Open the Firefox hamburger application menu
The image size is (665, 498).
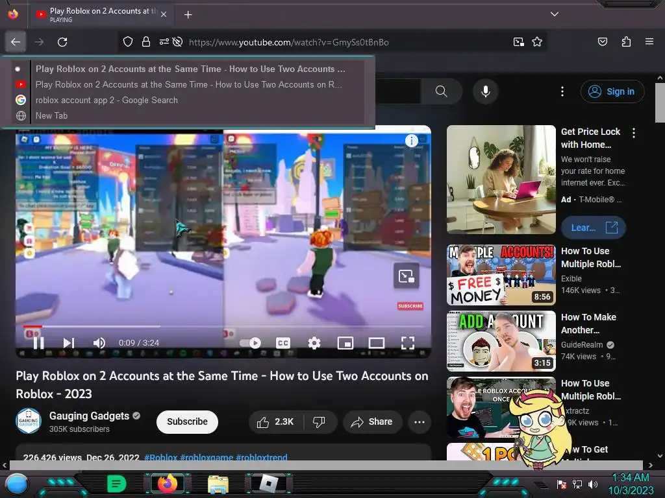(x=649, y=41)
